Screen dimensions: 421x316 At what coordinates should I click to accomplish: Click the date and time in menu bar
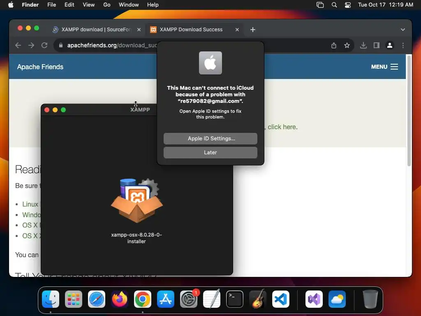tap(386, 5)
